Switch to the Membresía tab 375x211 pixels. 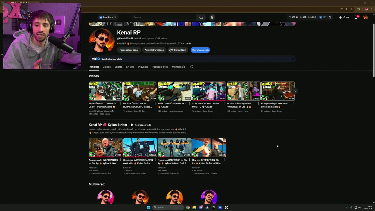coord(178,67)
